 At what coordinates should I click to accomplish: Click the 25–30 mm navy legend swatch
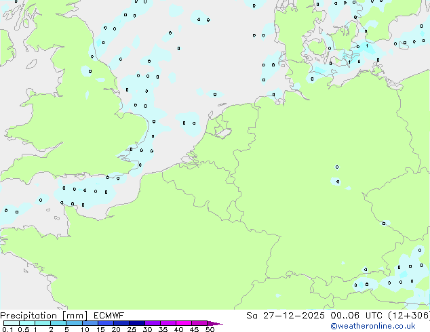point(136,323)
